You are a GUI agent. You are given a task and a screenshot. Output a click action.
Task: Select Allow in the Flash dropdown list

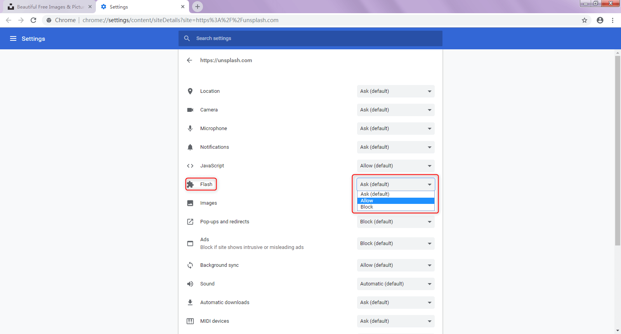click(x=395, y=201)
